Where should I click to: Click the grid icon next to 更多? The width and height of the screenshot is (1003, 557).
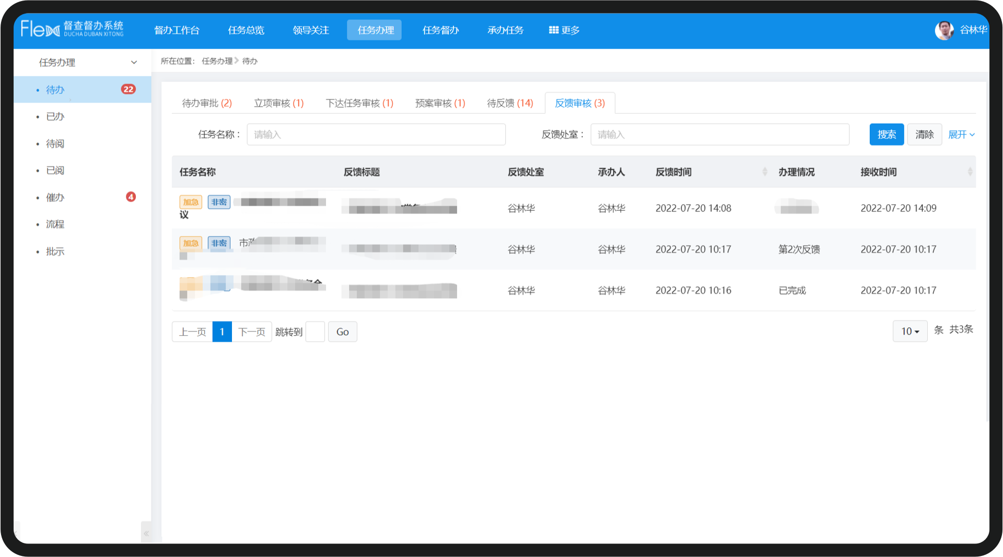553,30
